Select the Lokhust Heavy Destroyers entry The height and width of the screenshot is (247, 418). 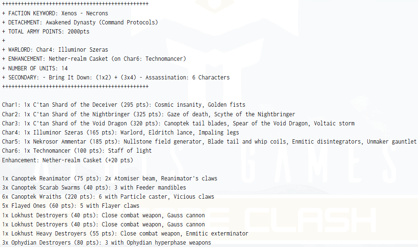point(125,234)
